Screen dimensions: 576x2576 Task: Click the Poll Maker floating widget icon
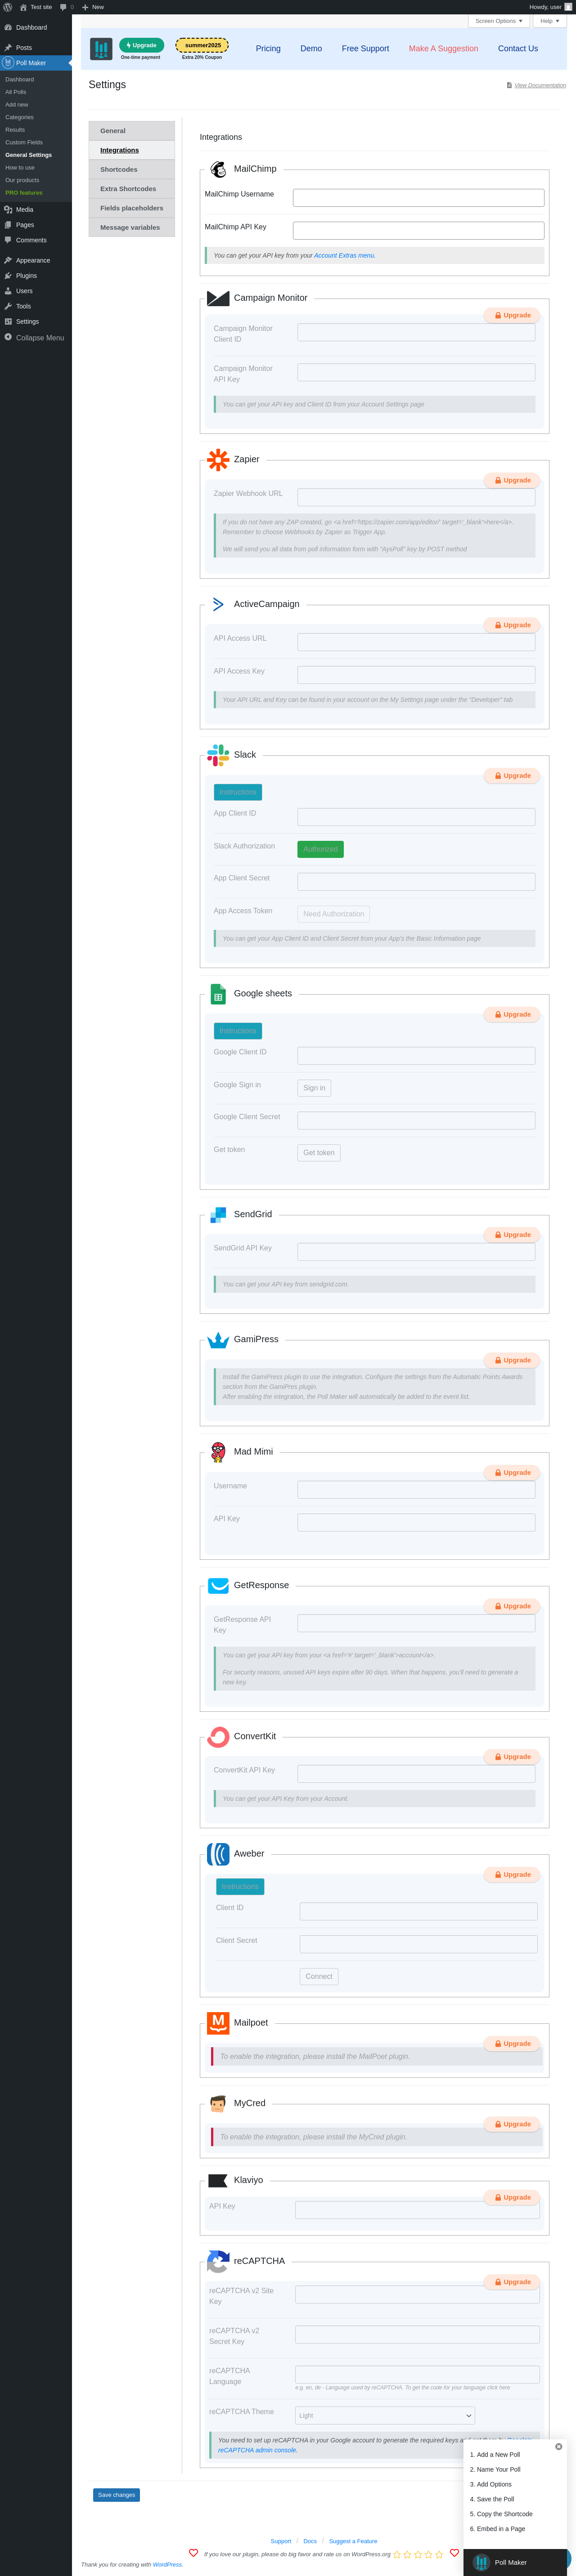click(x=482, y=2562)
